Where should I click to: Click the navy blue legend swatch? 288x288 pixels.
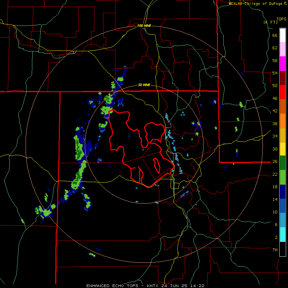[x=283, y=192]
